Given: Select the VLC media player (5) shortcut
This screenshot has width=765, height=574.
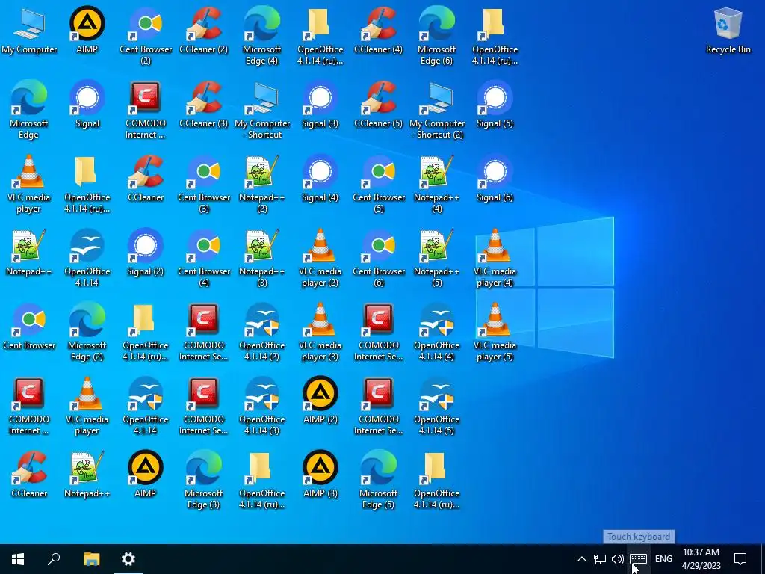Looking at the screenshot, I should (x=495, y=333).
